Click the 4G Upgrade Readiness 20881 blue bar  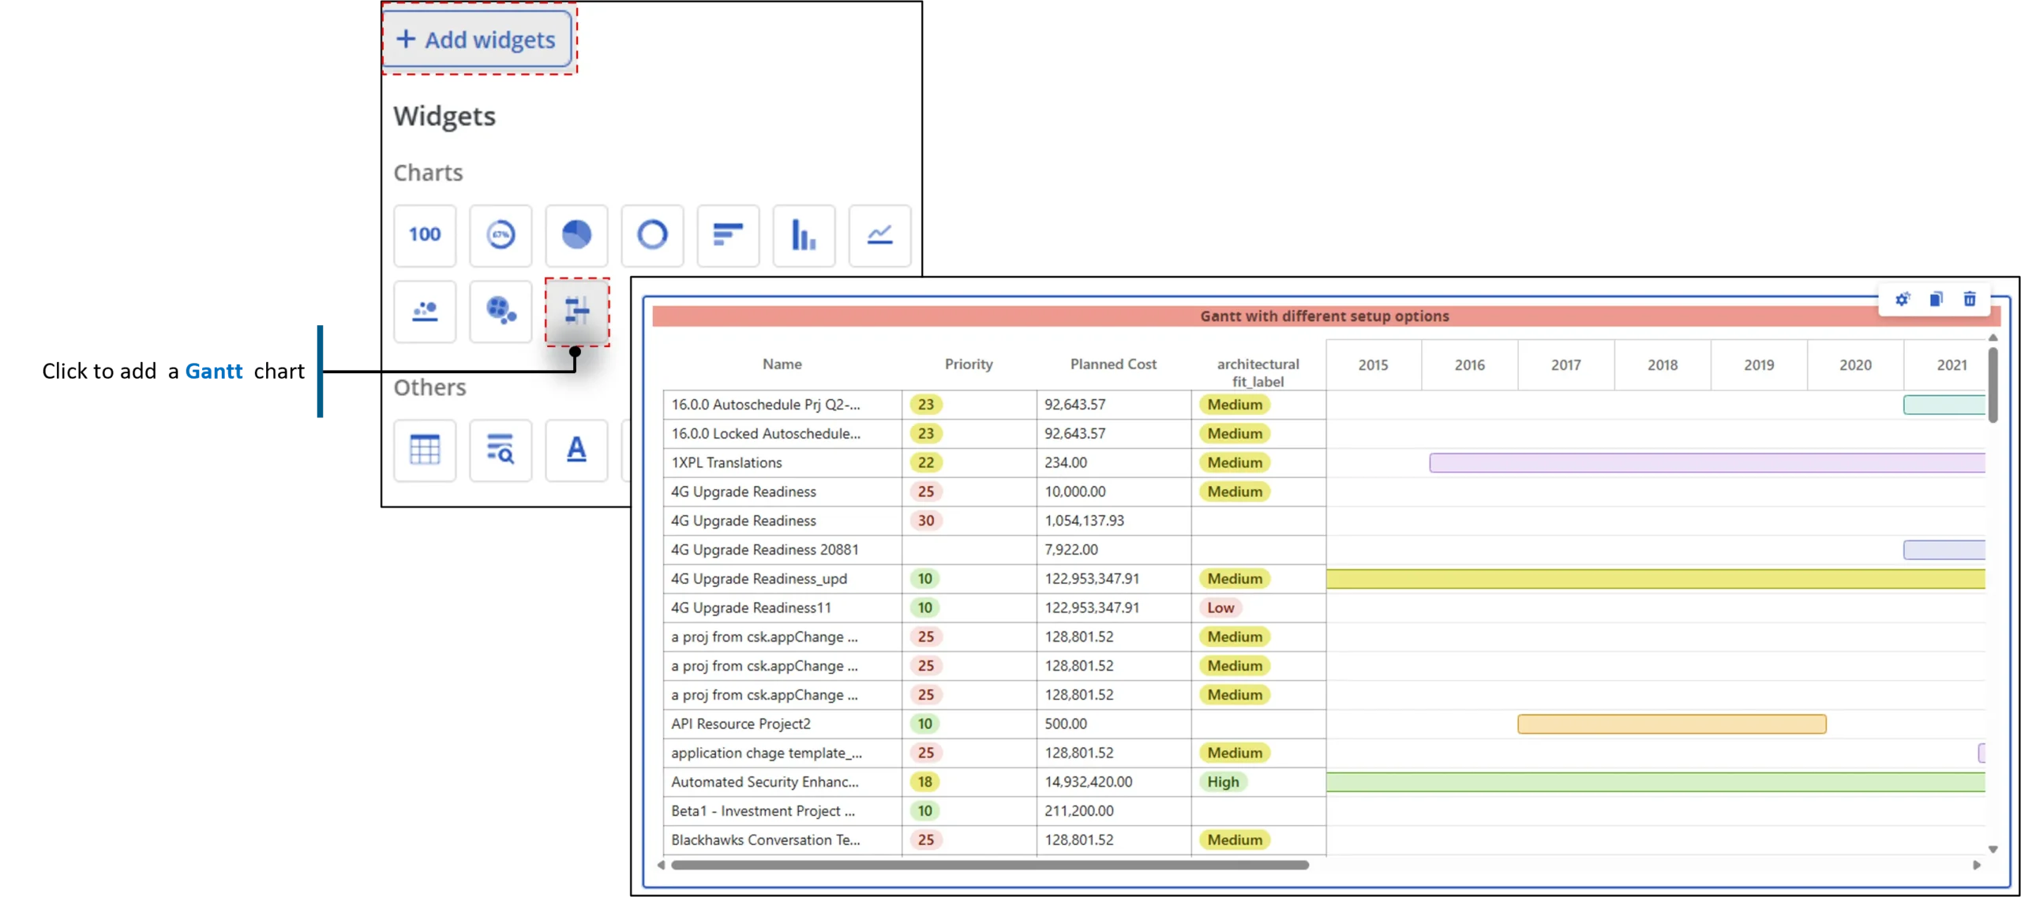[1944, 550]
